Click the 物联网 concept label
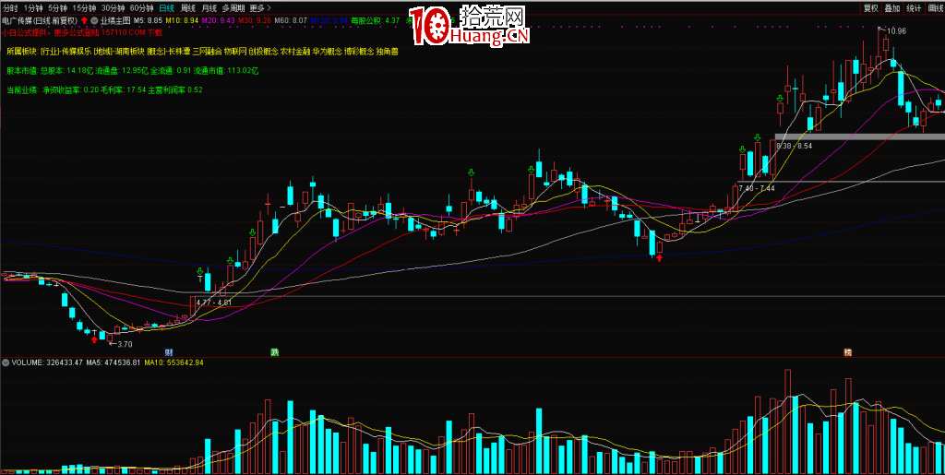Viewport: 945px width, 475px height. coord(235,52)
